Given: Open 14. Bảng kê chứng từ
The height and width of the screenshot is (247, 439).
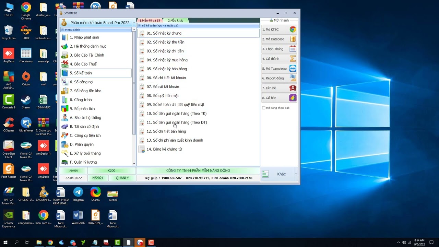Looking at the screenshot, I should click(x=198, y=149).
